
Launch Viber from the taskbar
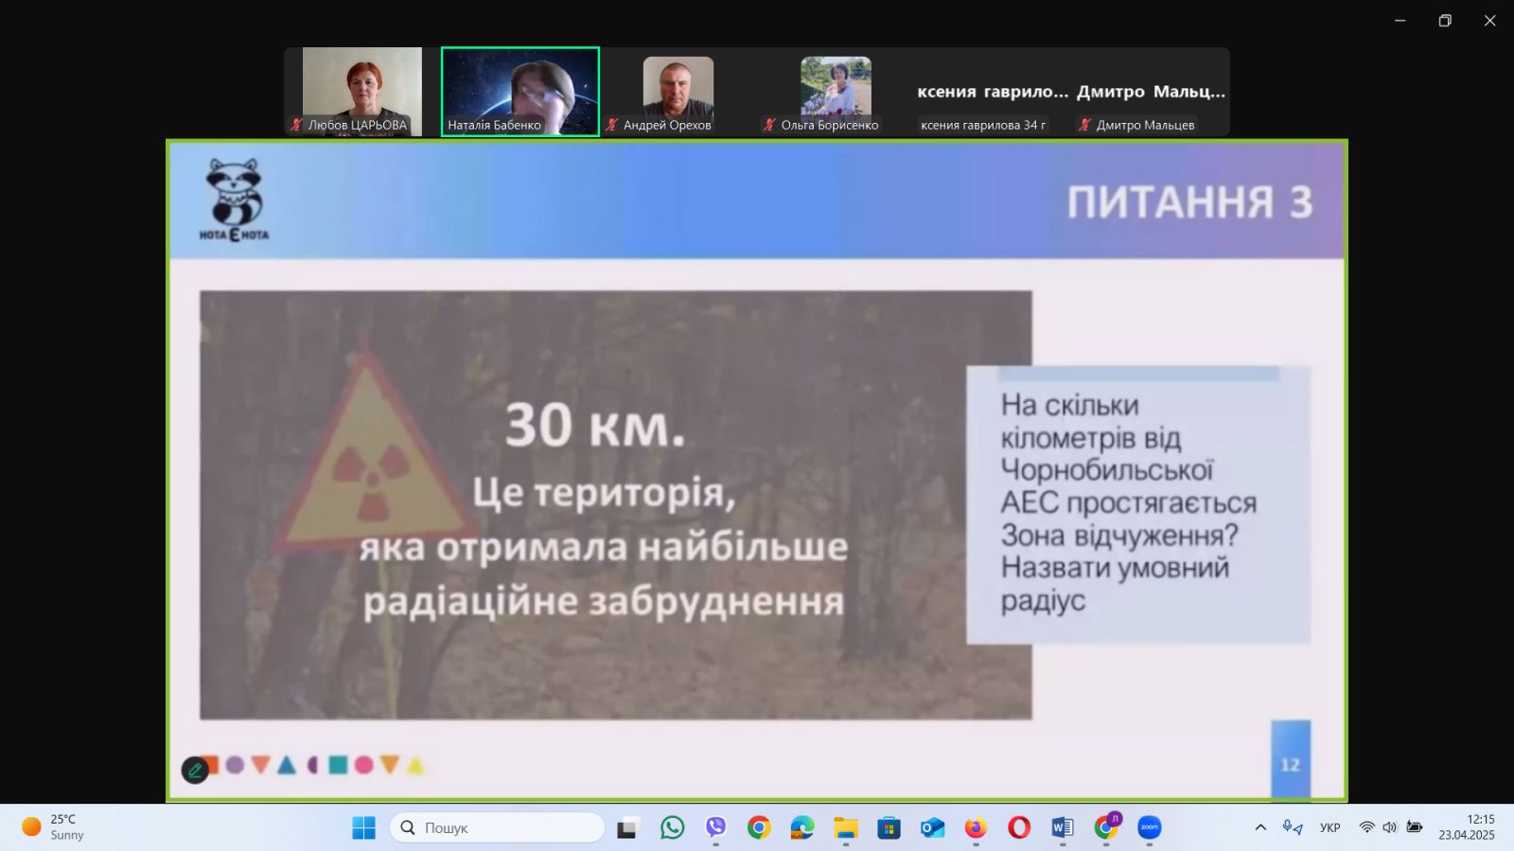coord(715,828)
